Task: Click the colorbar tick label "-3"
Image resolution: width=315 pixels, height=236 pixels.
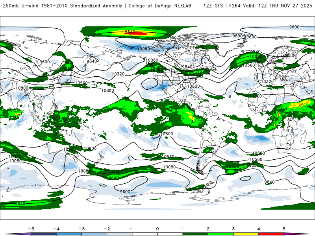Action: point(82,229)
